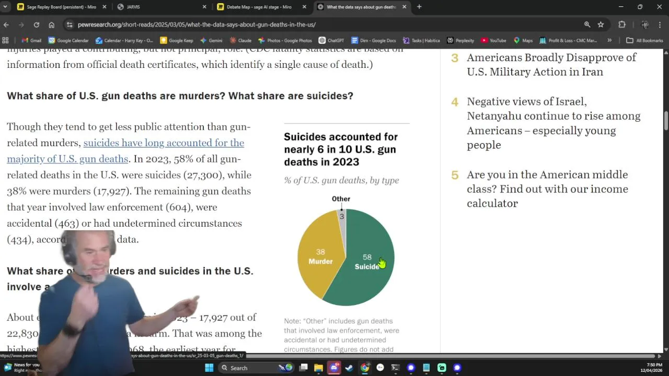Open Photos - Google Photos bookmark
The width and height of the screenshot is (669, 376).
[x=285, y=40]
